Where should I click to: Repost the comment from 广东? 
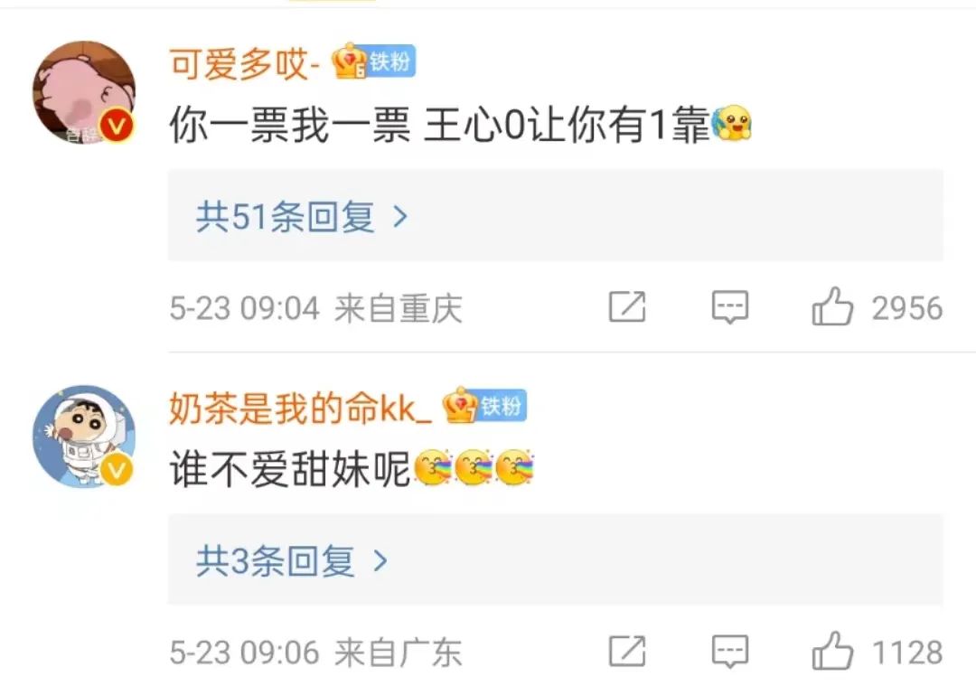coord(627,651)
